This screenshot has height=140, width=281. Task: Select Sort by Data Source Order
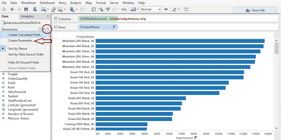[x=26, y=54]
